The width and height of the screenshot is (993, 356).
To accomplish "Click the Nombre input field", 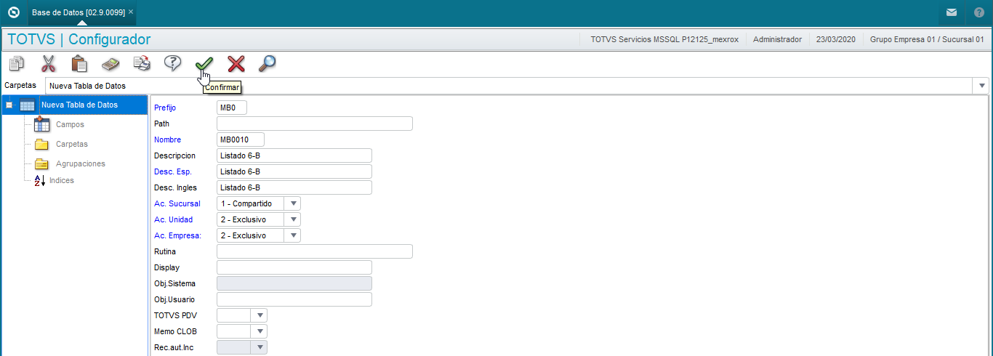I will [x=241, y=139].
